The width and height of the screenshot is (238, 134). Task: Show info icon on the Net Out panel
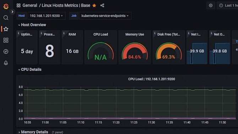click(211, 33)
